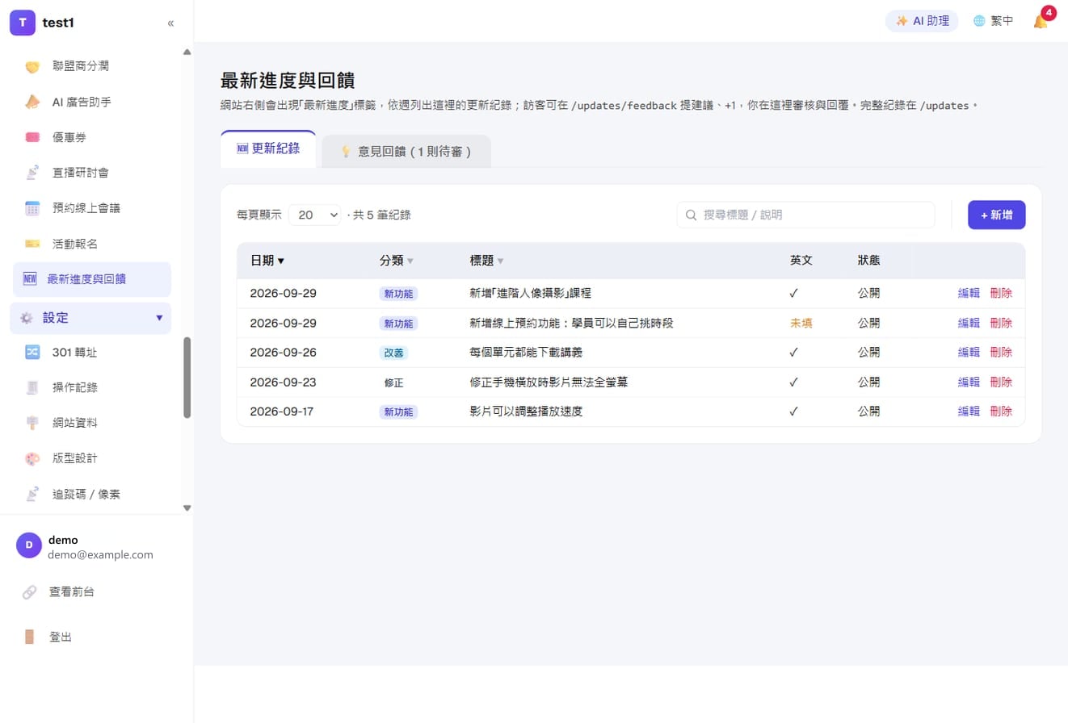The image size is (1068, 723).
Task: Click the scroll icon beside 操作記錄
Action: pyautogui.click(x=32, y=387)
